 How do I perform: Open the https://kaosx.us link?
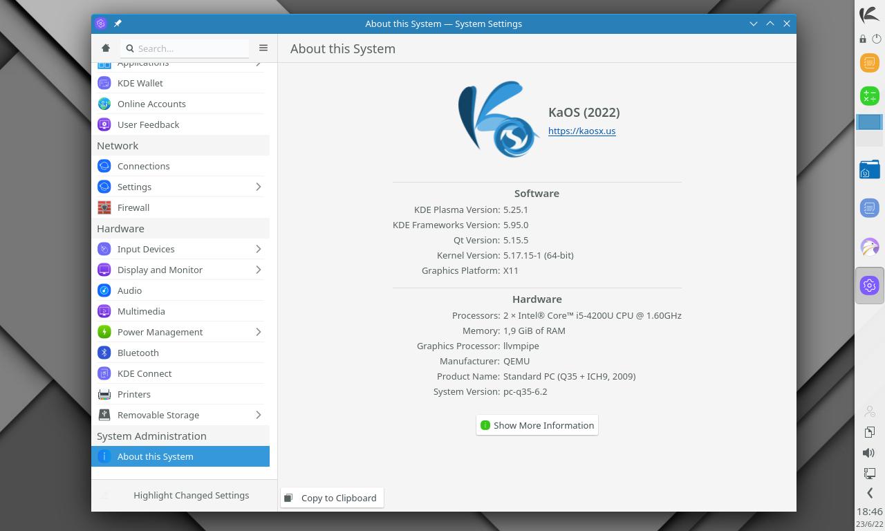(x=581, y=131)
